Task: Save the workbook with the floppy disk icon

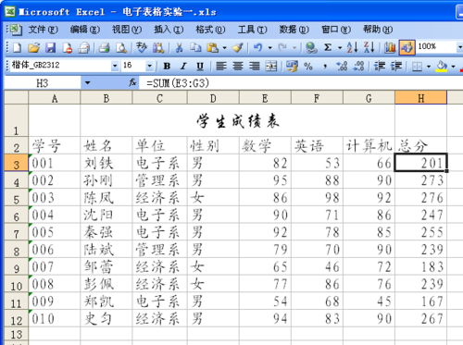Action: 51,48
